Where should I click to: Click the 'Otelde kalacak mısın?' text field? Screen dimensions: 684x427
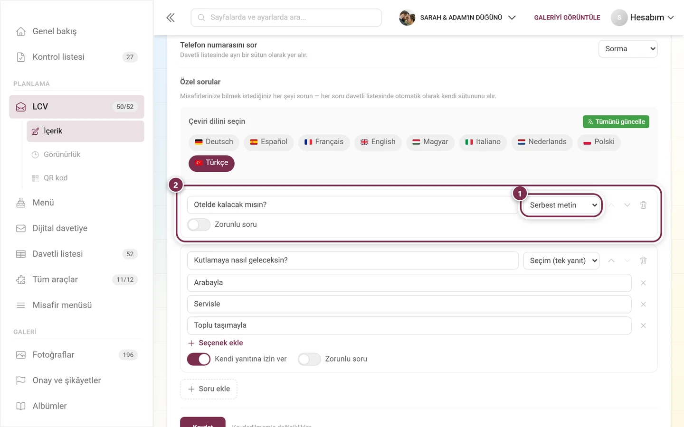click(352, 205)
